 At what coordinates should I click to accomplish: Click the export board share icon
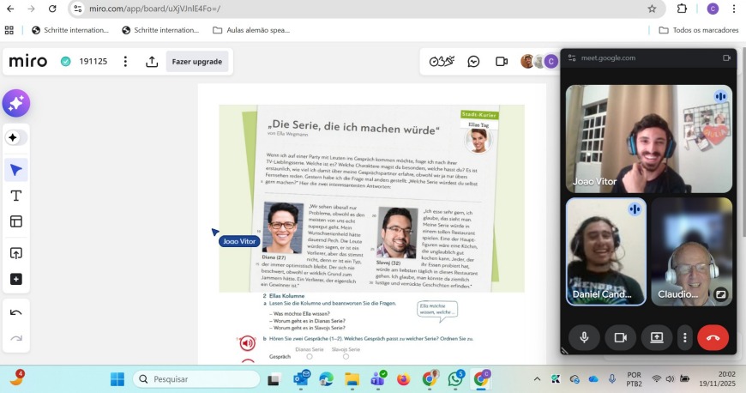click(152, 62)
